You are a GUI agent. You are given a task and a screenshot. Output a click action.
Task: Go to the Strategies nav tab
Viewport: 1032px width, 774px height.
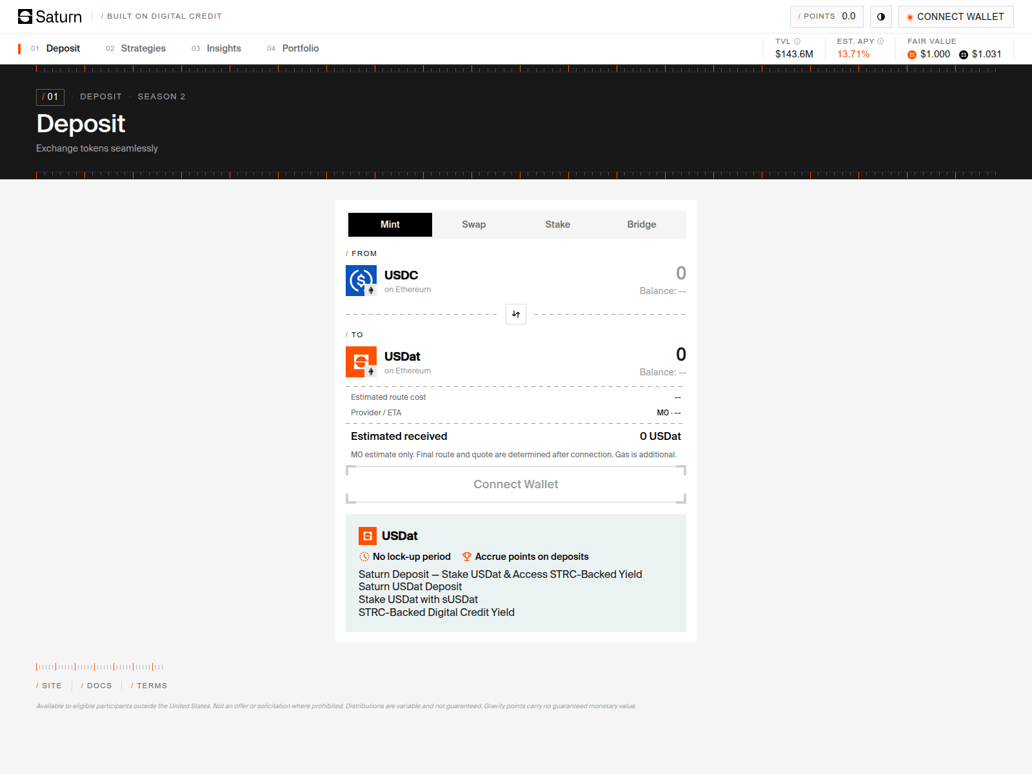click(135, 48)
